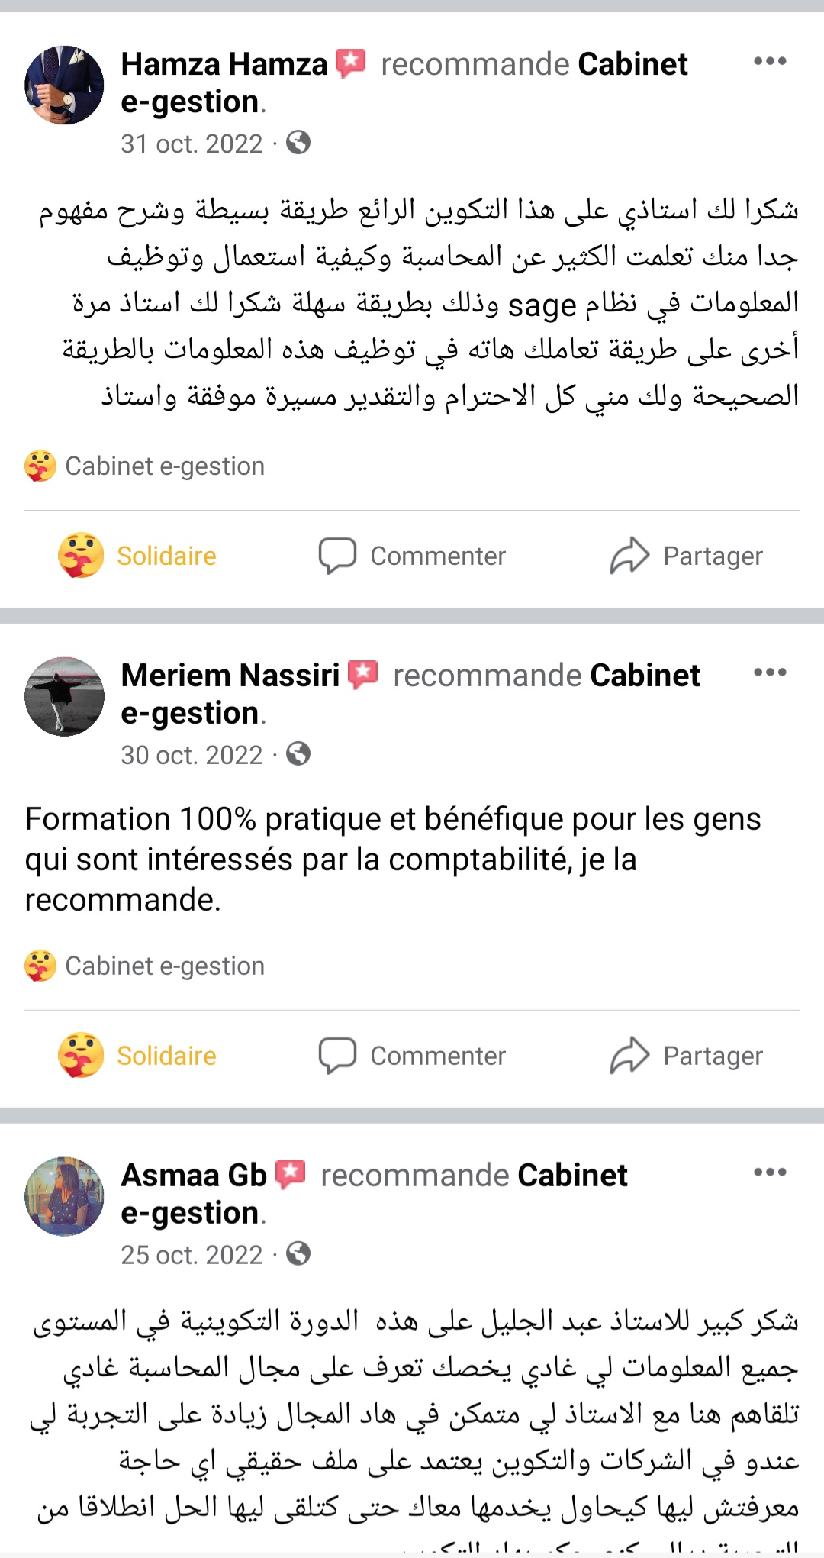The height and width of the screenshot is (1558, 824).
Task: View reactions on Meriem Nassiri's review
Action: pos(145,966)
